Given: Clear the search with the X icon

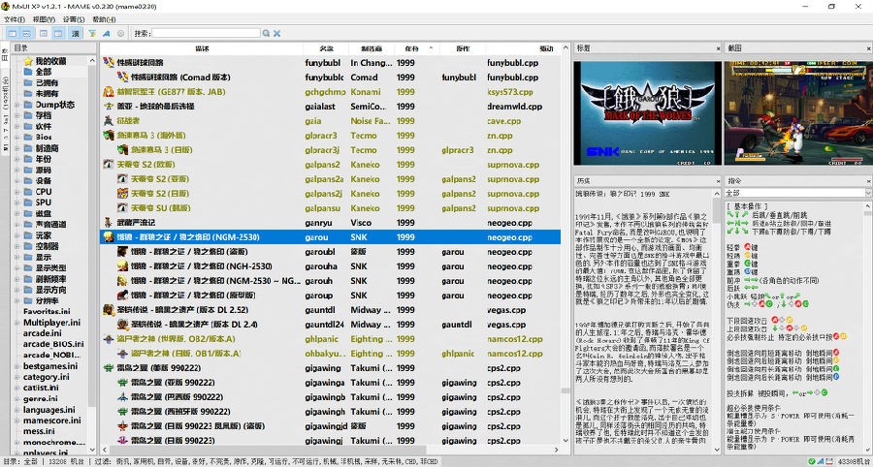Looking at the screenshot, I should pyautogui.click(x=276, y=33).
